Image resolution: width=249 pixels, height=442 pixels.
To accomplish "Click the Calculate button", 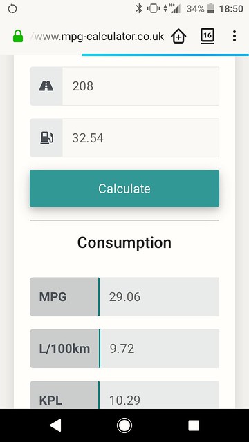I will [x=124, y=189].
